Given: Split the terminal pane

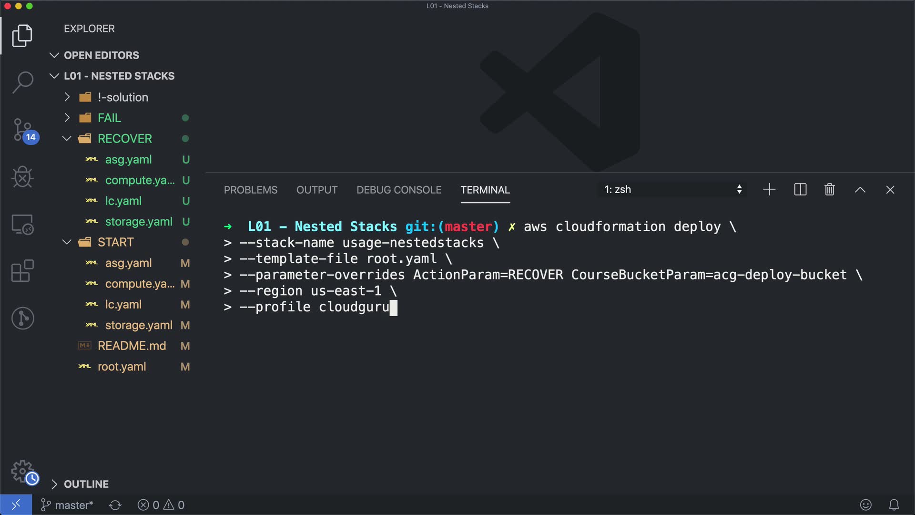Looking at the screenshot, I should 800,190.
